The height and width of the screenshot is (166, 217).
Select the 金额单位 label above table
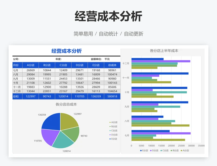[96, 59]
